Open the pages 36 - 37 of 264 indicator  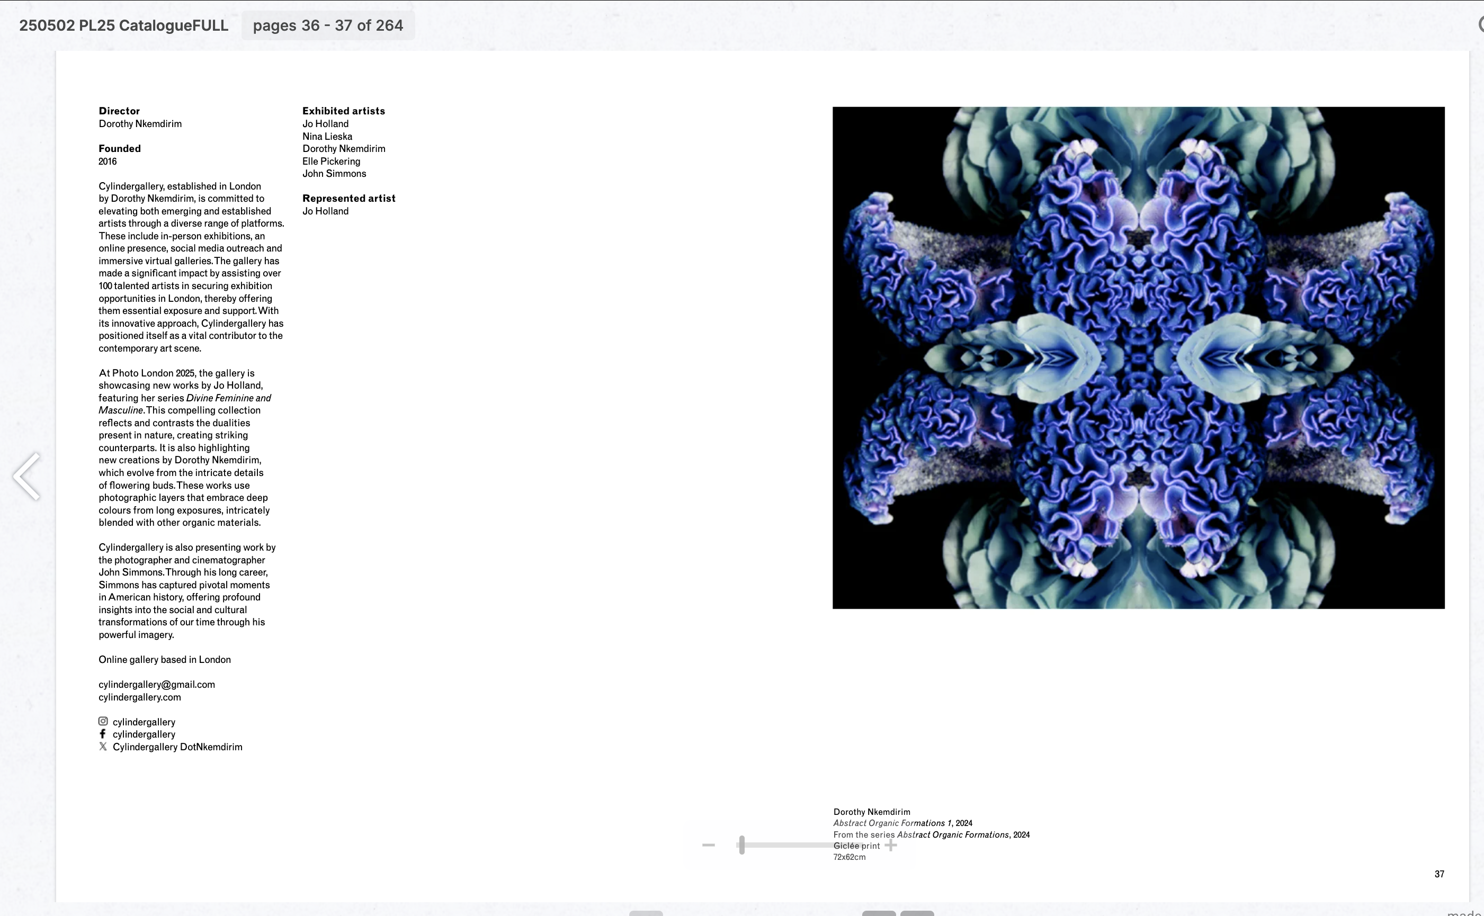click(x=328, y=25)
